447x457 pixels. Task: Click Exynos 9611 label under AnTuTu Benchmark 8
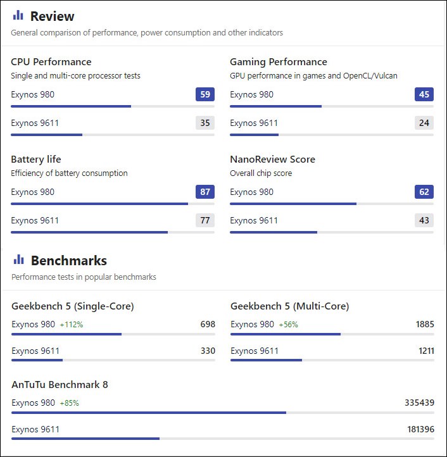(x=35, y=429)
